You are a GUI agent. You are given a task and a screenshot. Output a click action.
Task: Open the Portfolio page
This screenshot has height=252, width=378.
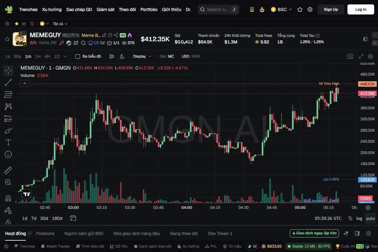point(149,9)
